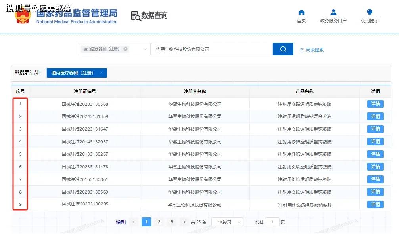Select registration number 国械注准20143132037
Screen dimensions: 399x234
(x=85, y=141)
